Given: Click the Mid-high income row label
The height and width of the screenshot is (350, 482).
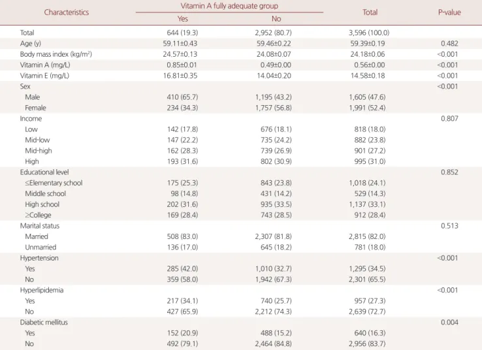Looking at the screenshot, I should tap(39, 151).
